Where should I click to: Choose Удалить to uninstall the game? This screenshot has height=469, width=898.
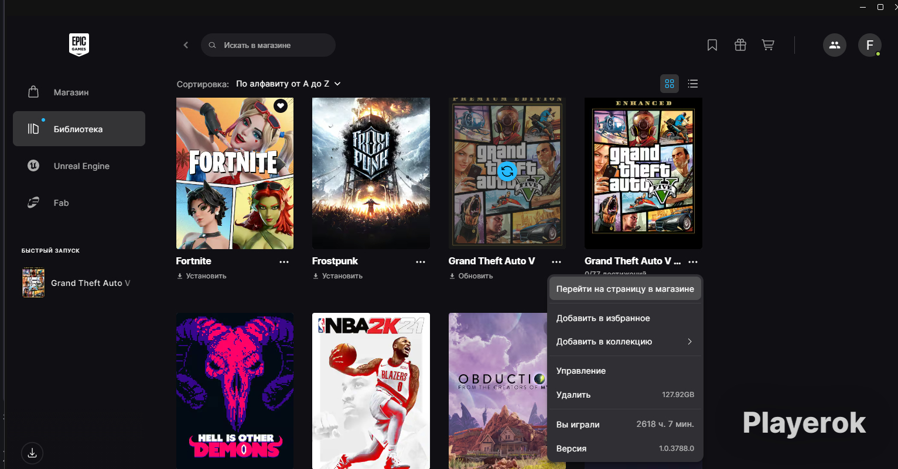click(625, 395)
